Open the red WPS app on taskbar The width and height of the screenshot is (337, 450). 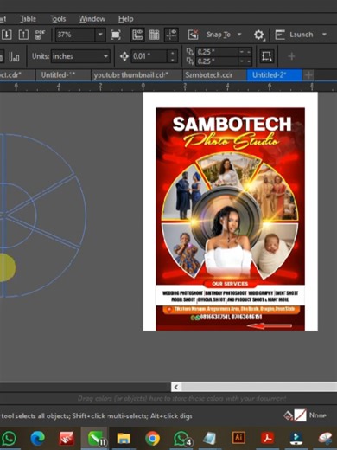pyautogui.click(x=67, y=439)
